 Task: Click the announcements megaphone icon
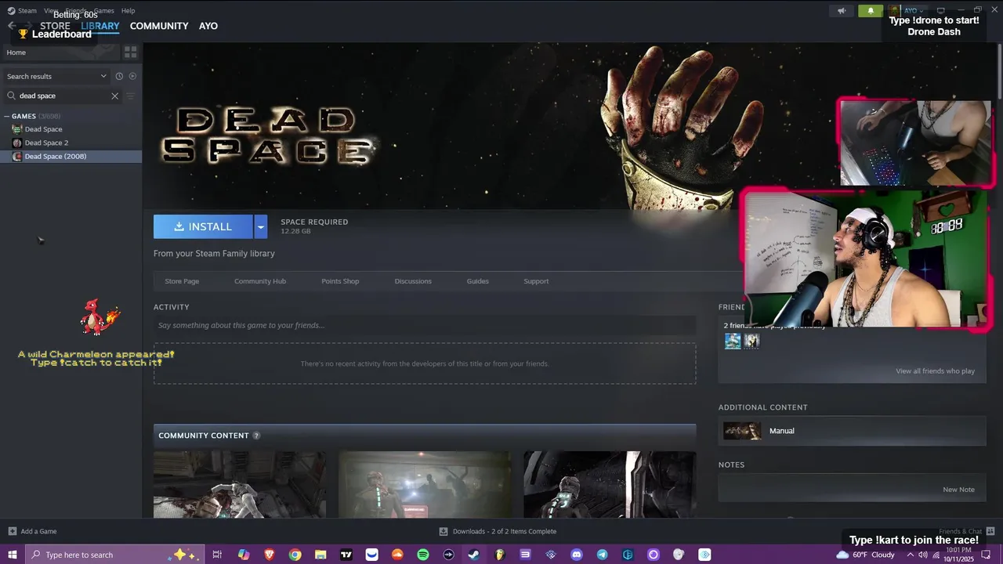point(842,11)
